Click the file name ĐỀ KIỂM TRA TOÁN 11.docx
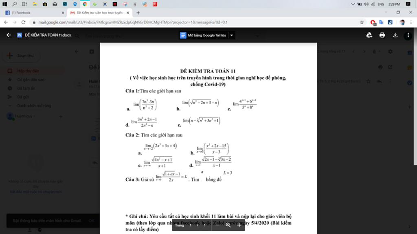Screen dimensions: 417x234 [48, 35]
